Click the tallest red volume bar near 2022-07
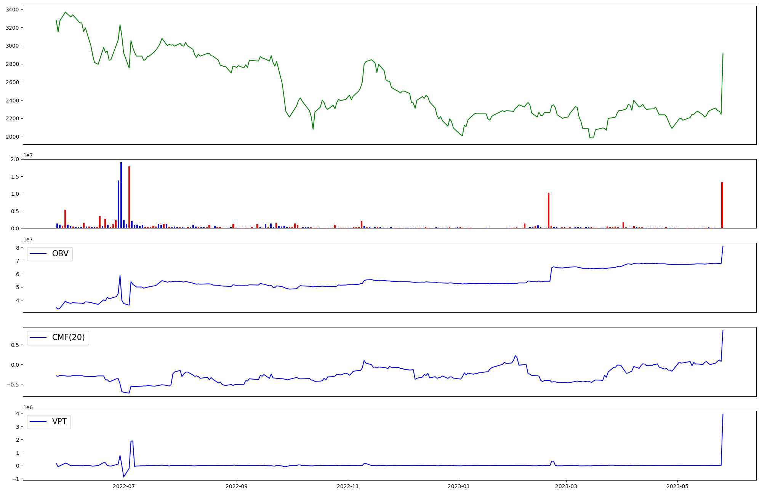 coord(129,197)
